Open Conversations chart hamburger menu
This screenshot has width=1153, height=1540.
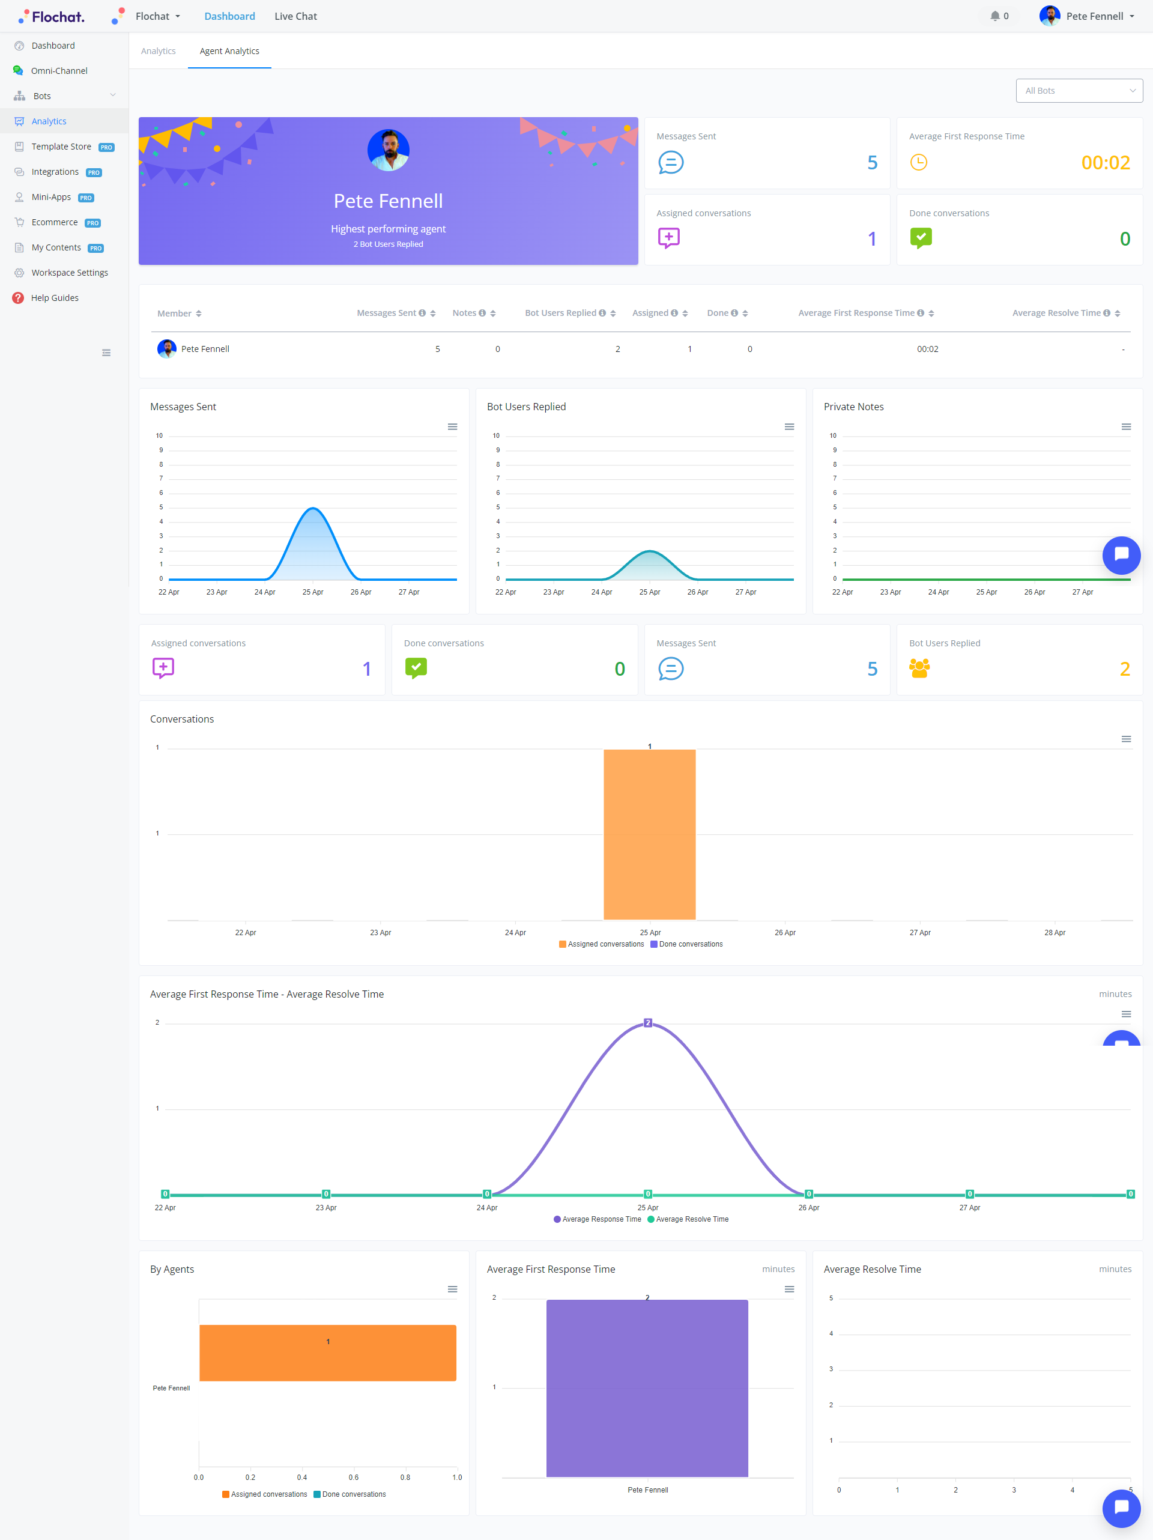pos(1125,739)
